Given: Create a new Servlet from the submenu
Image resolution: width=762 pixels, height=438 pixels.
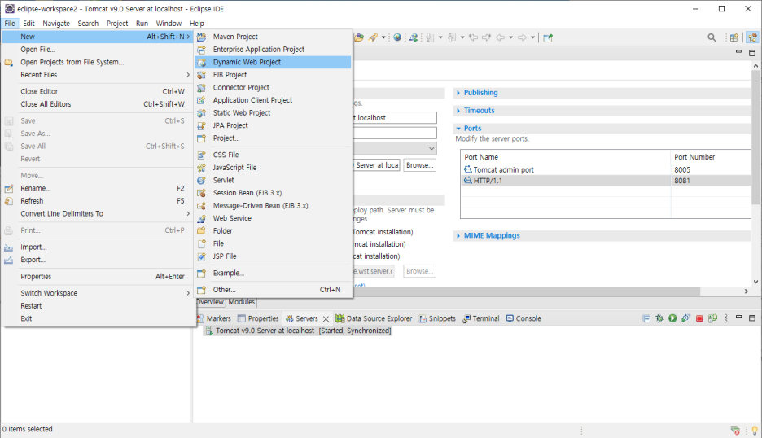Looking at the screenshot, I should pyautogui.click(x=273, y=180).
